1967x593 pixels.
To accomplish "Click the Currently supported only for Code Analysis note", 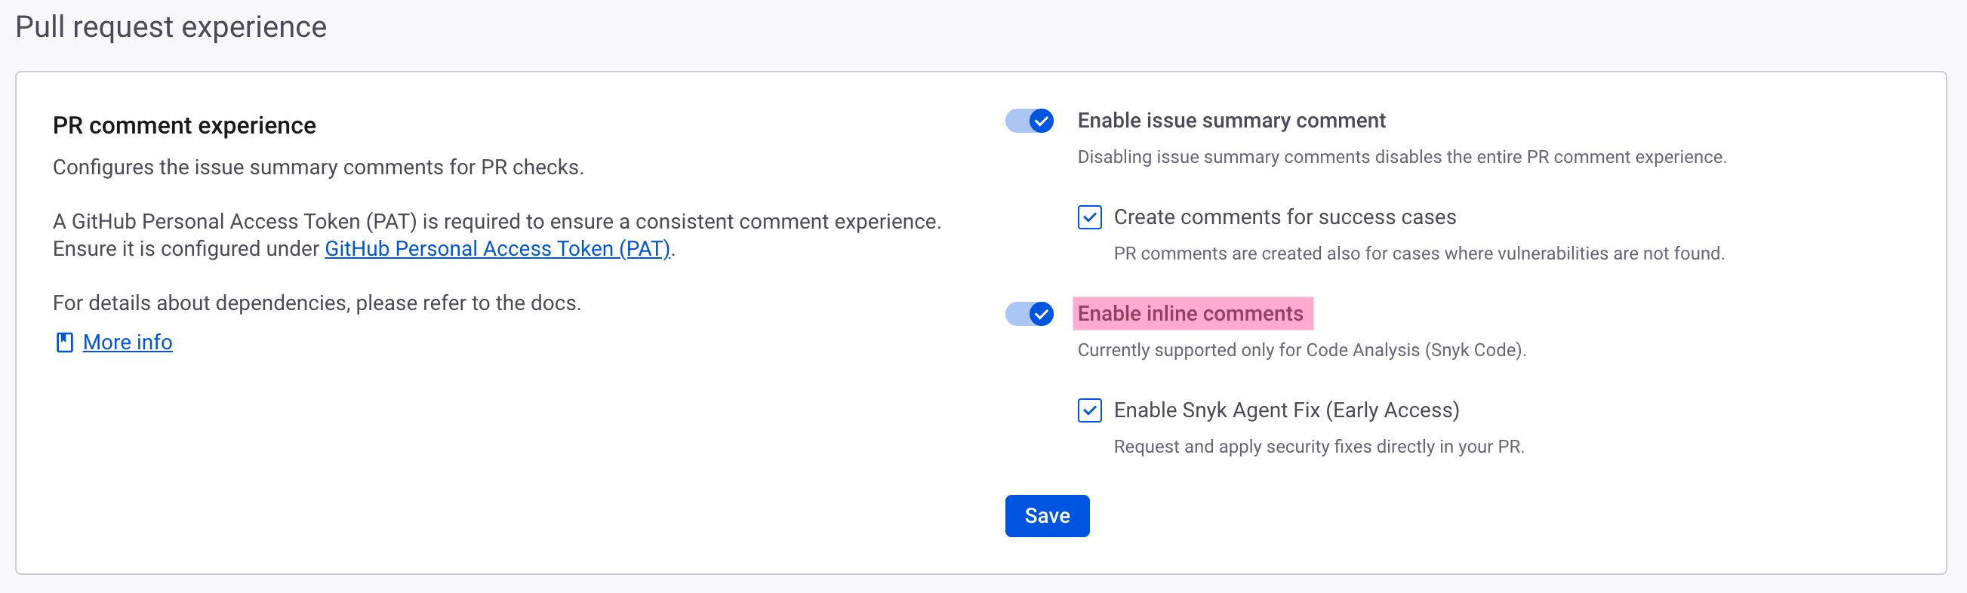I will (1301, 350).
